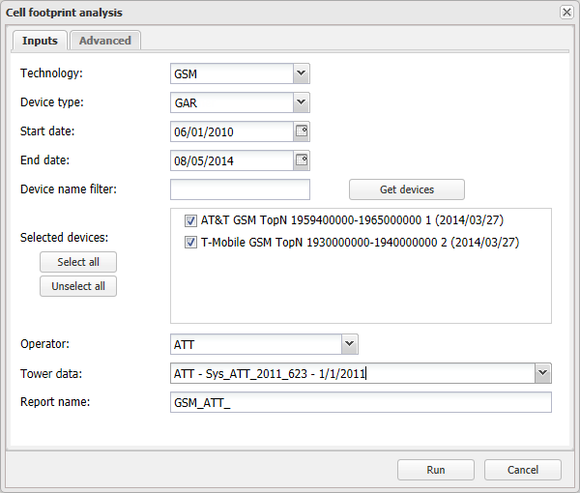Open the End date calendar picker
The image size is (580, 493).
pos(301,160)
